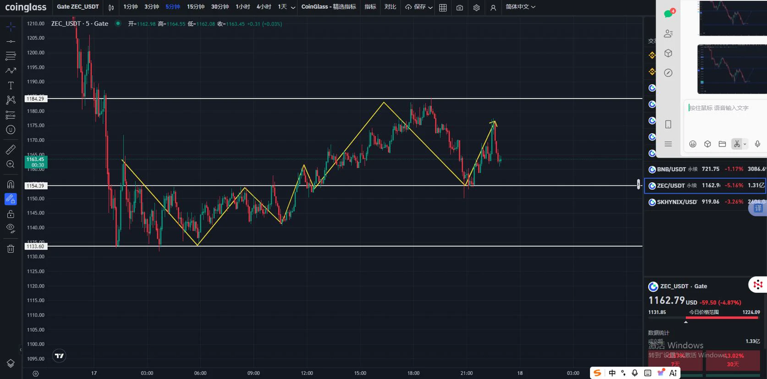Select the BNB/USDT watchlist row

point(706,169)
